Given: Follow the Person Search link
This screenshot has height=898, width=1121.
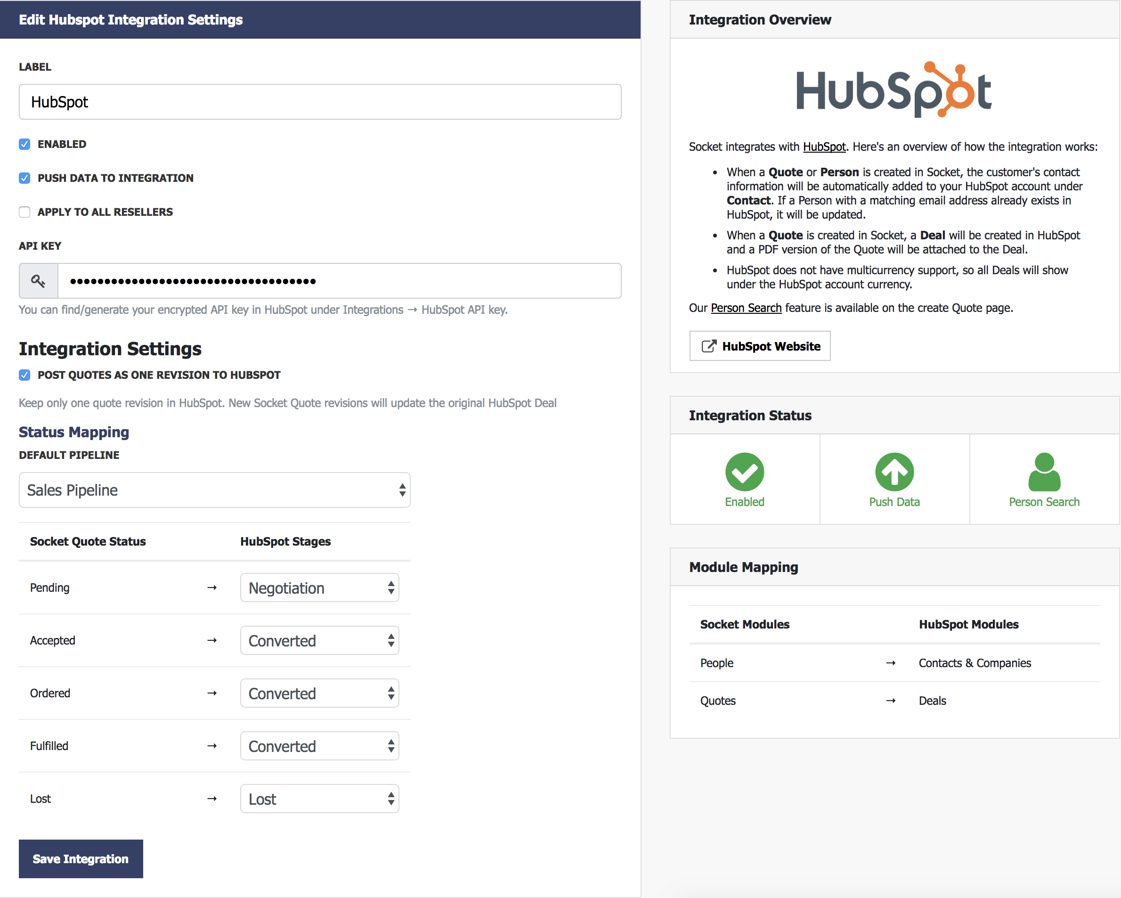Looking at the screenshot, I should click(746, 308).
